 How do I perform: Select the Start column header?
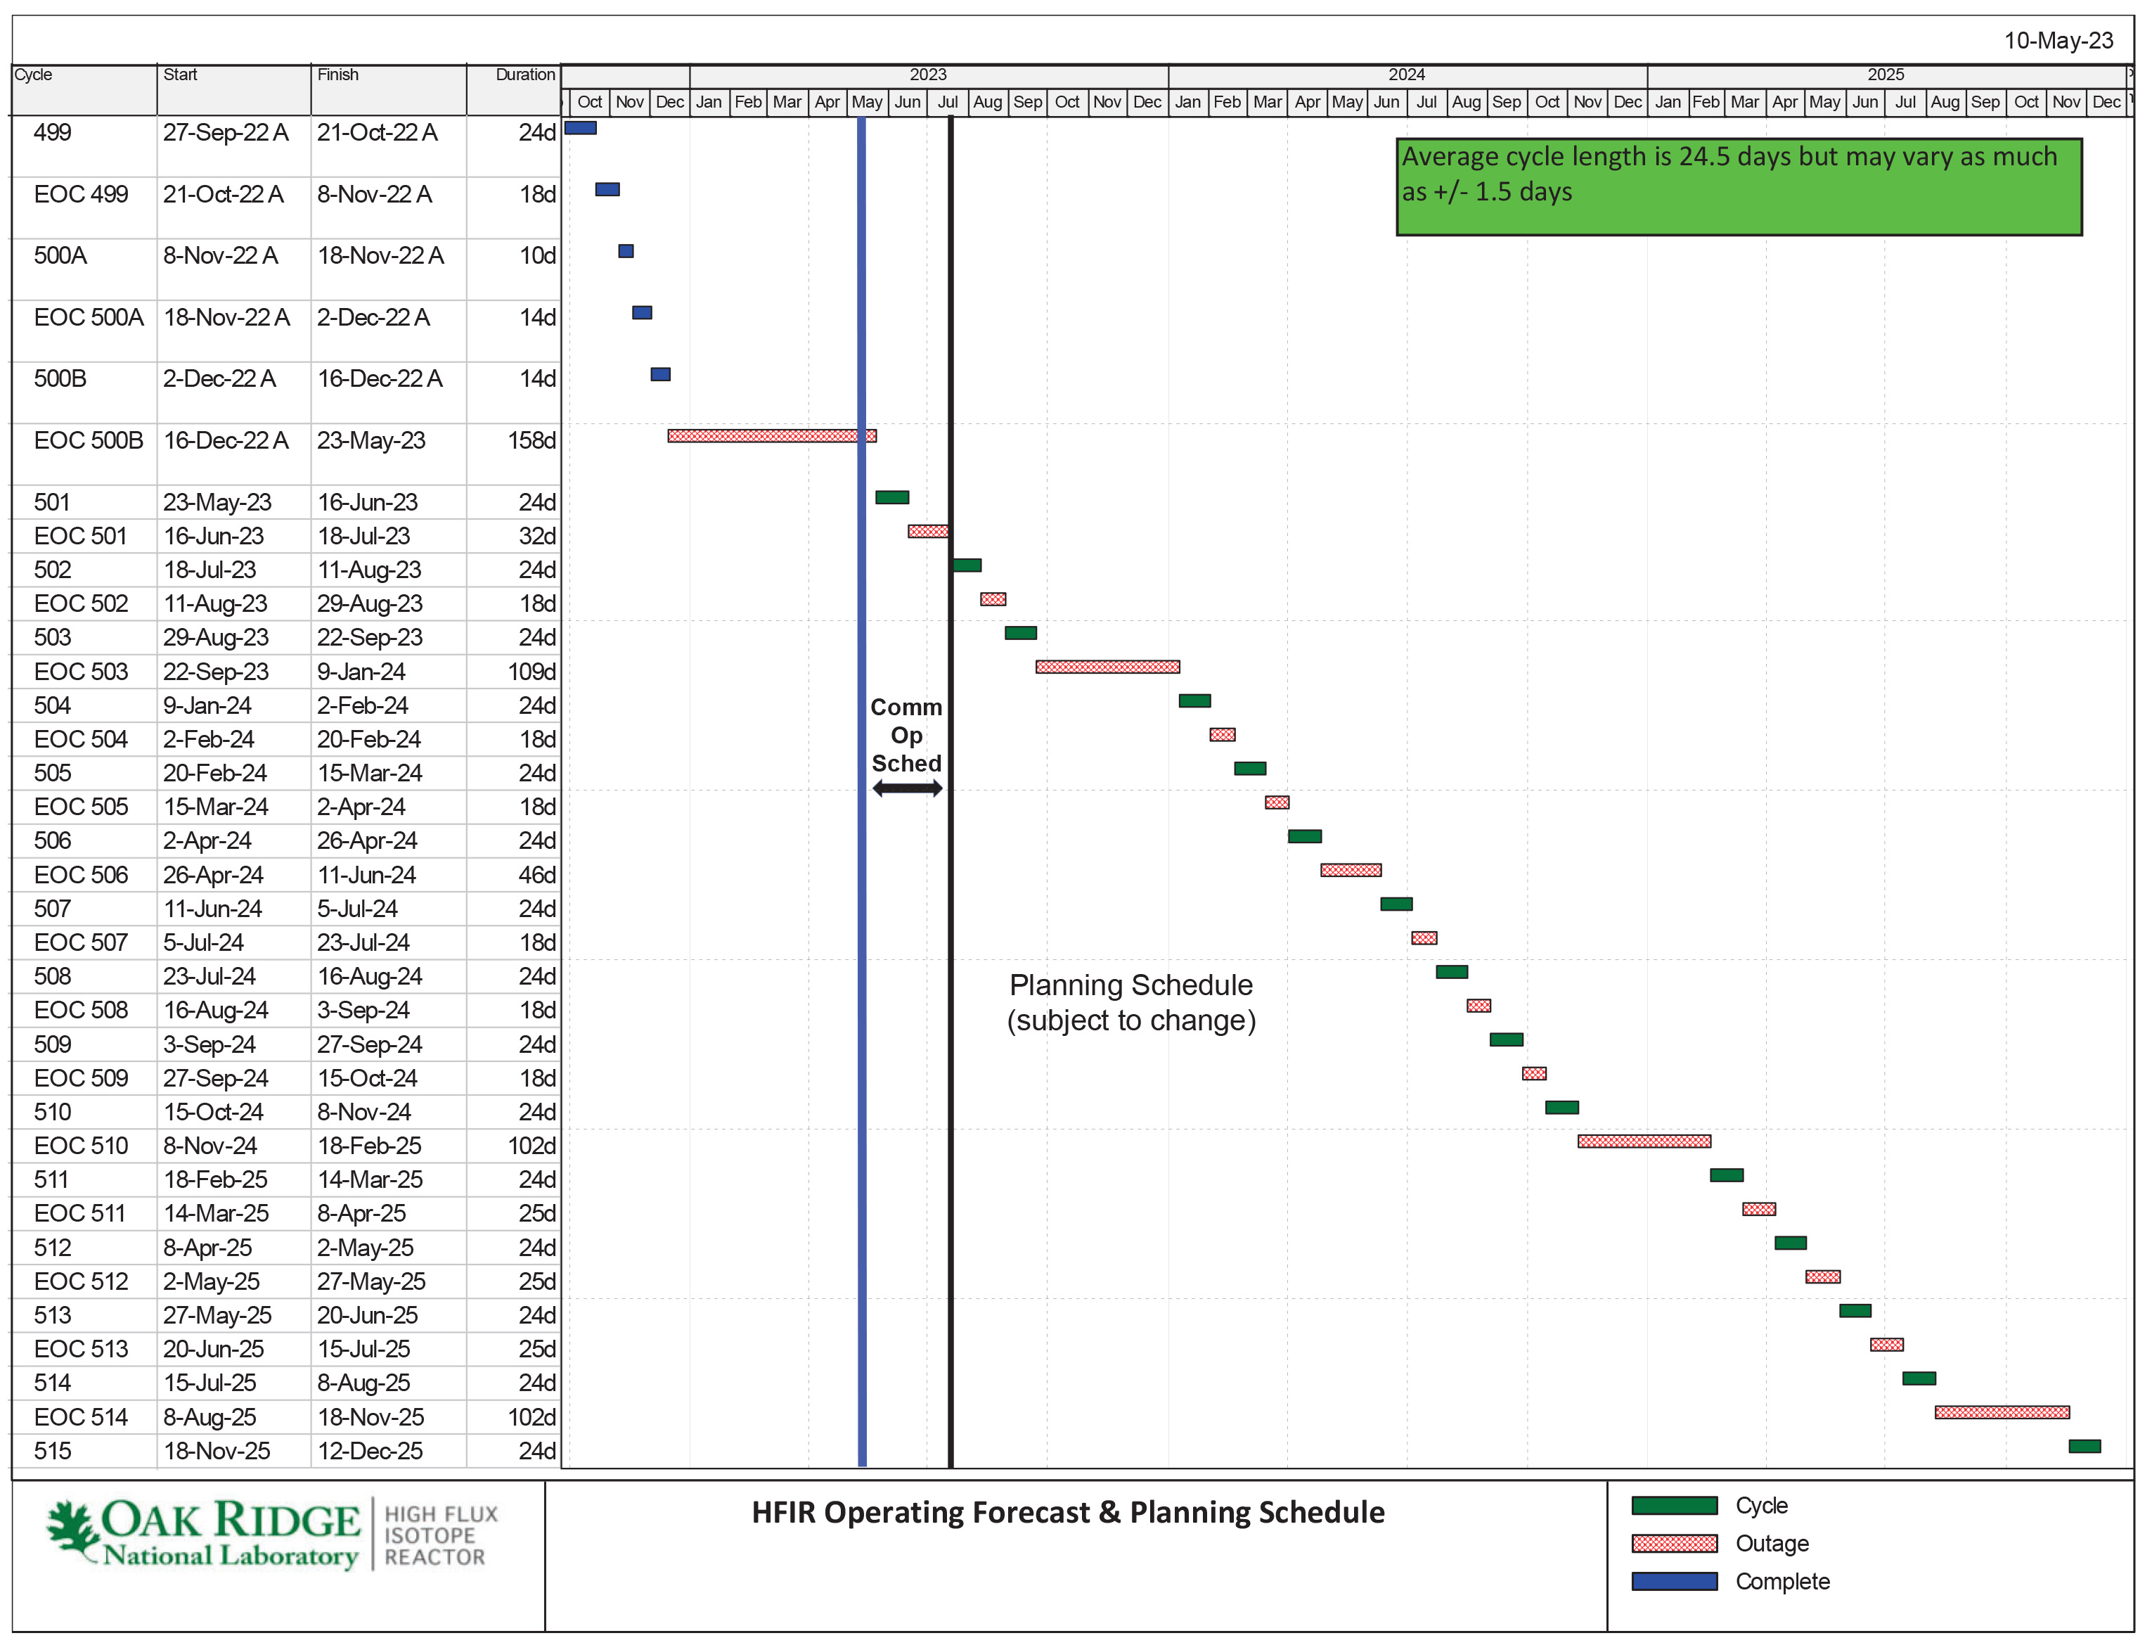(180, 75)
